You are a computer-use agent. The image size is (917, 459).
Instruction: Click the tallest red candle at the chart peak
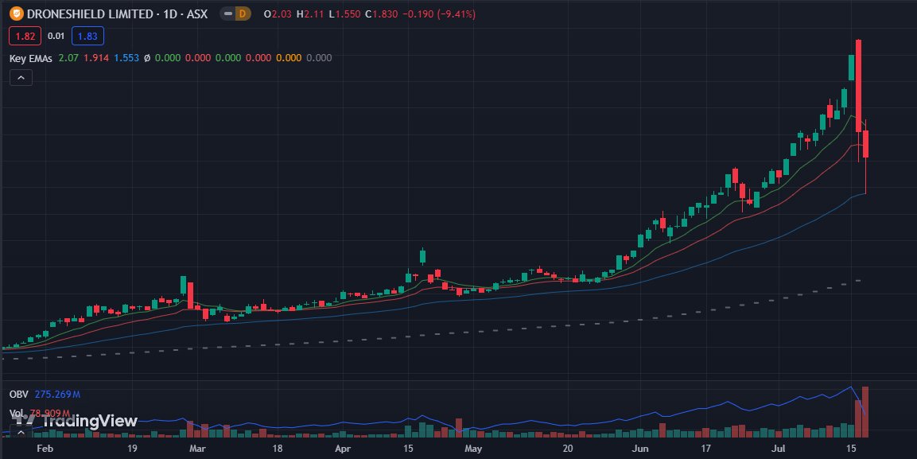coord(858,85)
